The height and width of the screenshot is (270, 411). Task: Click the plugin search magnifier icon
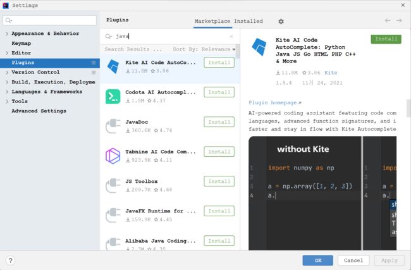pyautogui.click(x=108, y=36)
